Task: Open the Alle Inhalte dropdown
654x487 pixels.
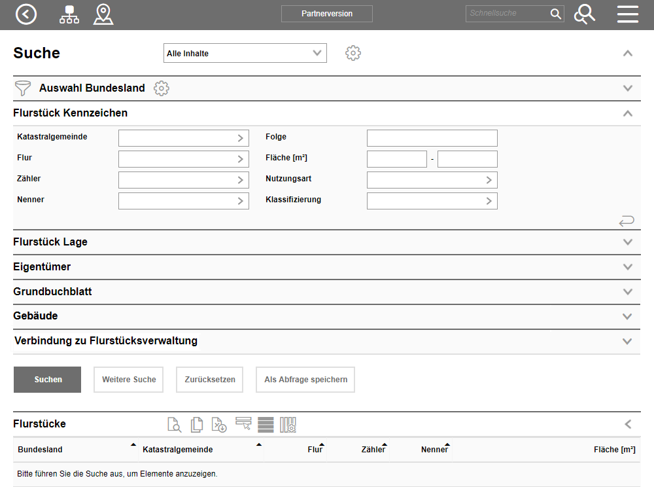Action: (x=245, y=53)
